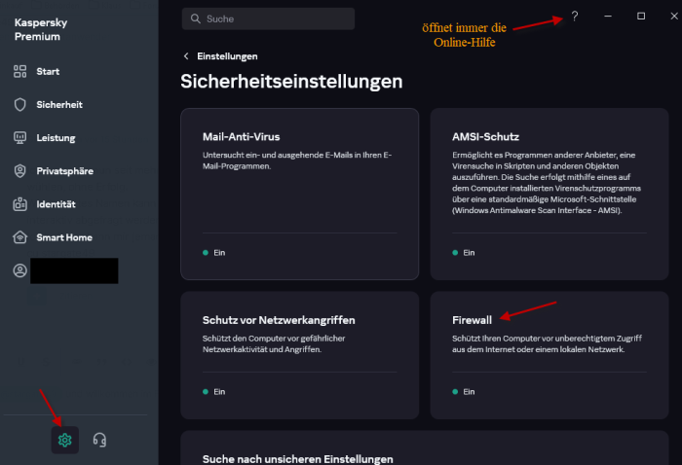Open the Firewall settings card
Screen dimensions: 682x465
click(549, 355)
